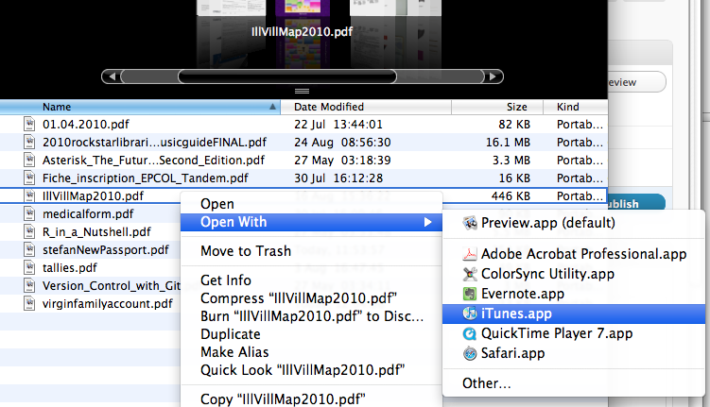Image resolution: width=710 pixels, height=407 pixels.
Task: Click the Evernote elephant icon
Action: pyautogui.click(x=469, y=294)
